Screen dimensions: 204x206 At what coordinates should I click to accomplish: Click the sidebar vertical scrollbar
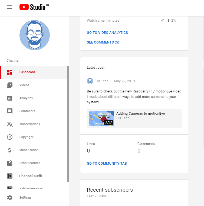68,124
